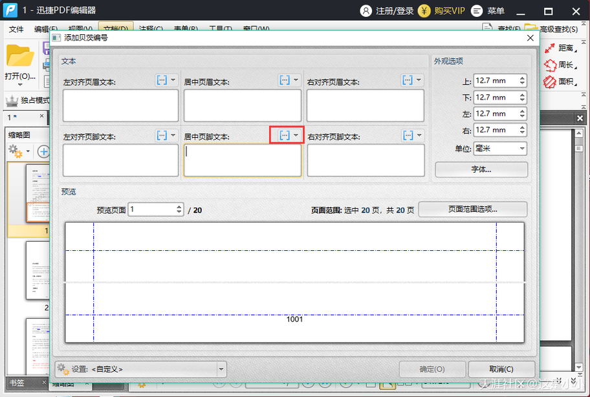Insert macro icon for center header text
Viewport: 590px width, 397px height.
tap(285, 80)
